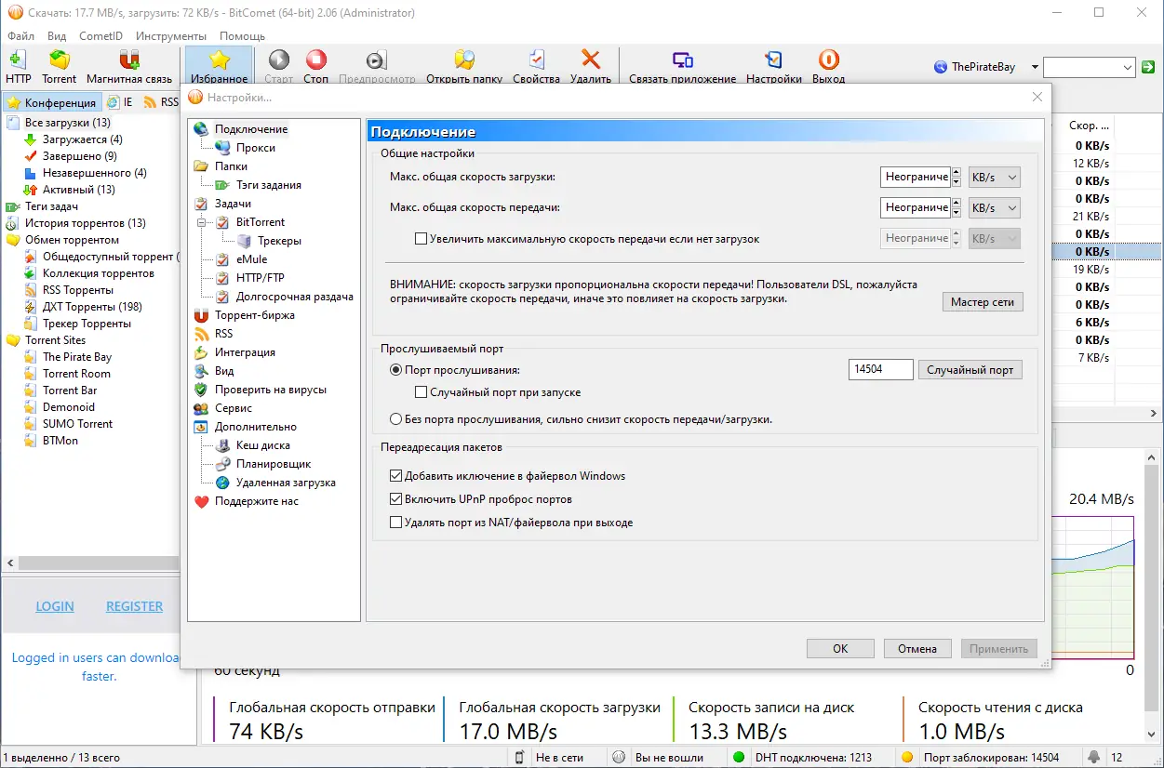Image resolution: width=1164 pixels, height=768 pixels.
Task: Open download speed KB/s unit dropdown
Action: pyautogui.click(x=994, y=177)
